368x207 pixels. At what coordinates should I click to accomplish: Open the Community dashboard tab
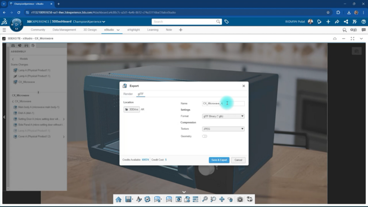38,30
